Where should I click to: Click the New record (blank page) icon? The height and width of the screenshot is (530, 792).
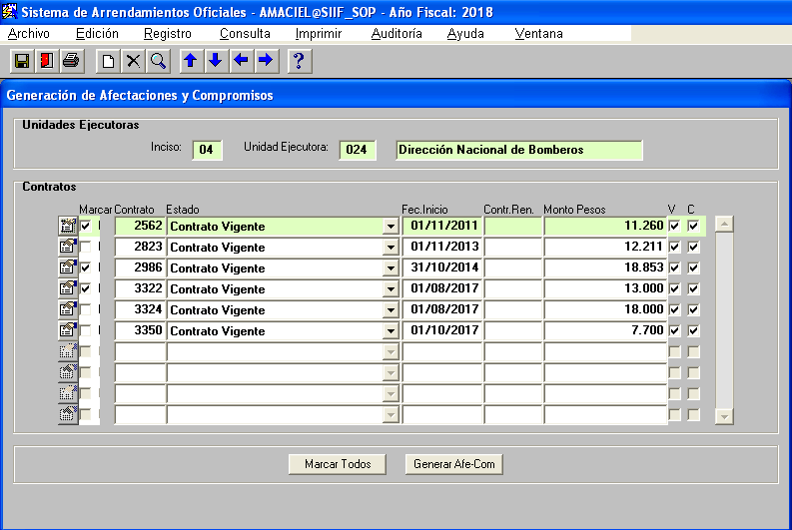click(x=108, y=61)
